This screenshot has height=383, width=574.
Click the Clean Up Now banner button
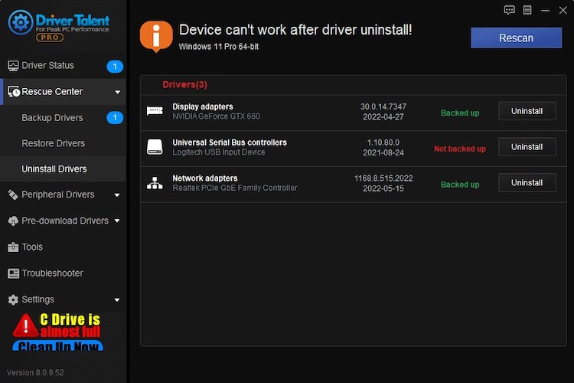coord(58,345)
